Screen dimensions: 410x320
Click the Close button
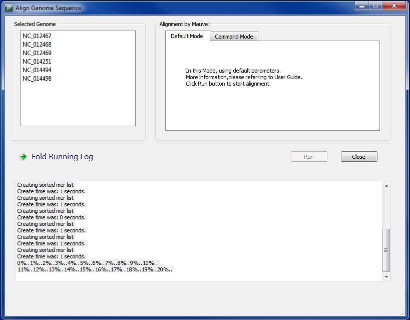pyautogui.click(x=359, y=156)
